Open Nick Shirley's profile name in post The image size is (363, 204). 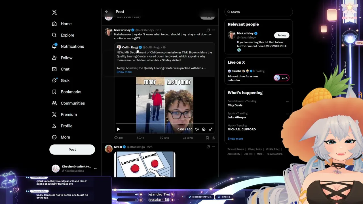pos(122,30)
